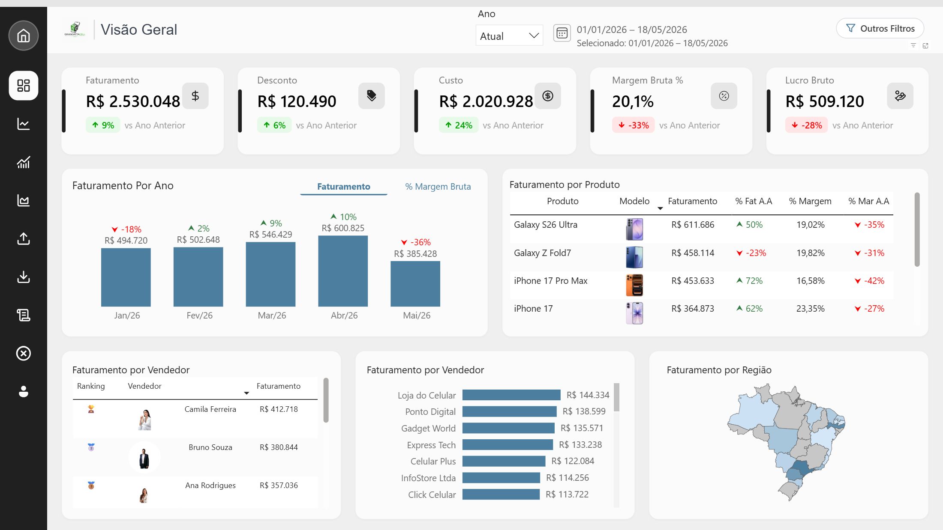Select the Mar/26 bar in chart
This screenshot has height=530, width=943.
[270, 274]
